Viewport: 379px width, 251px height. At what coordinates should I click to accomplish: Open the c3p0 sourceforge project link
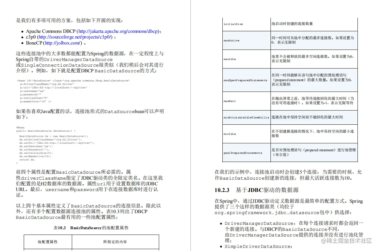75,37
